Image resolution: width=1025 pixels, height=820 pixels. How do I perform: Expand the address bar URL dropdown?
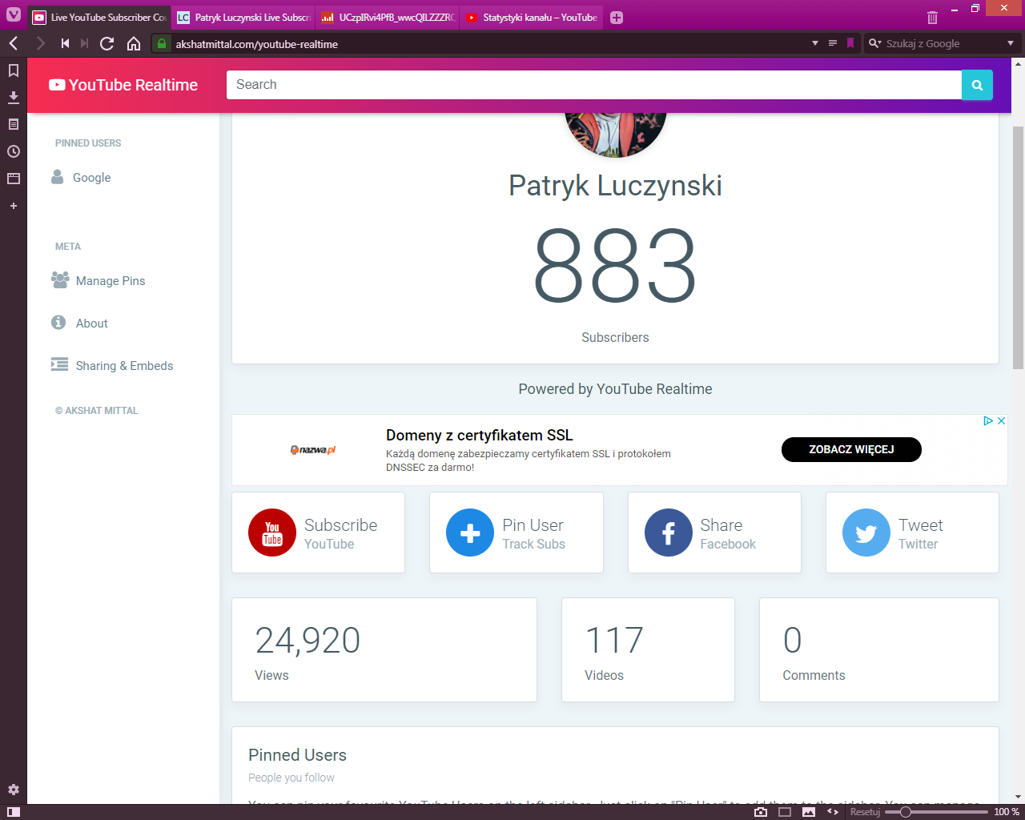click(x=815, y=43)
